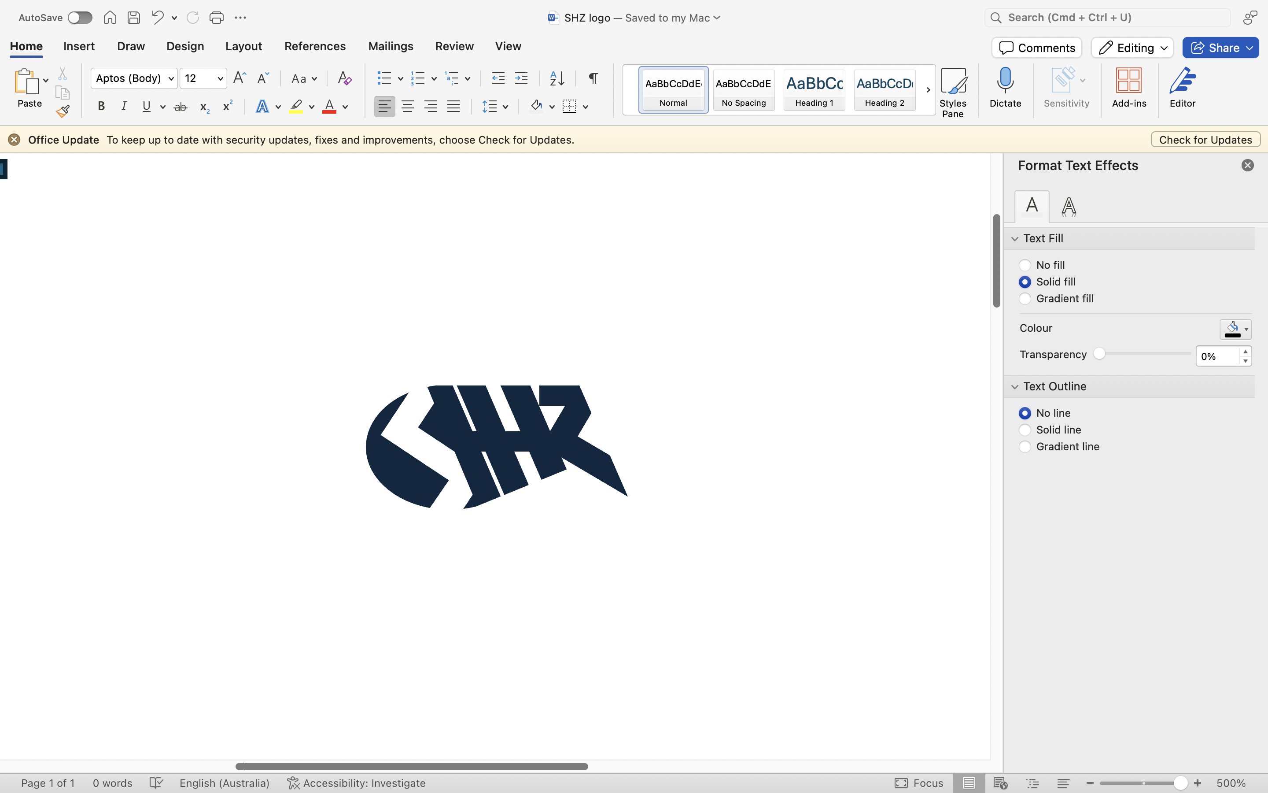Click the Format Painter brush icon
This screenshot has height=793, width=1268.
[x=63, y=111]
